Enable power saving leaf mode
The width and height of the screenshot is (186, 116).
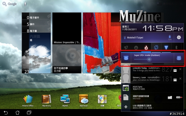[126, 48]
